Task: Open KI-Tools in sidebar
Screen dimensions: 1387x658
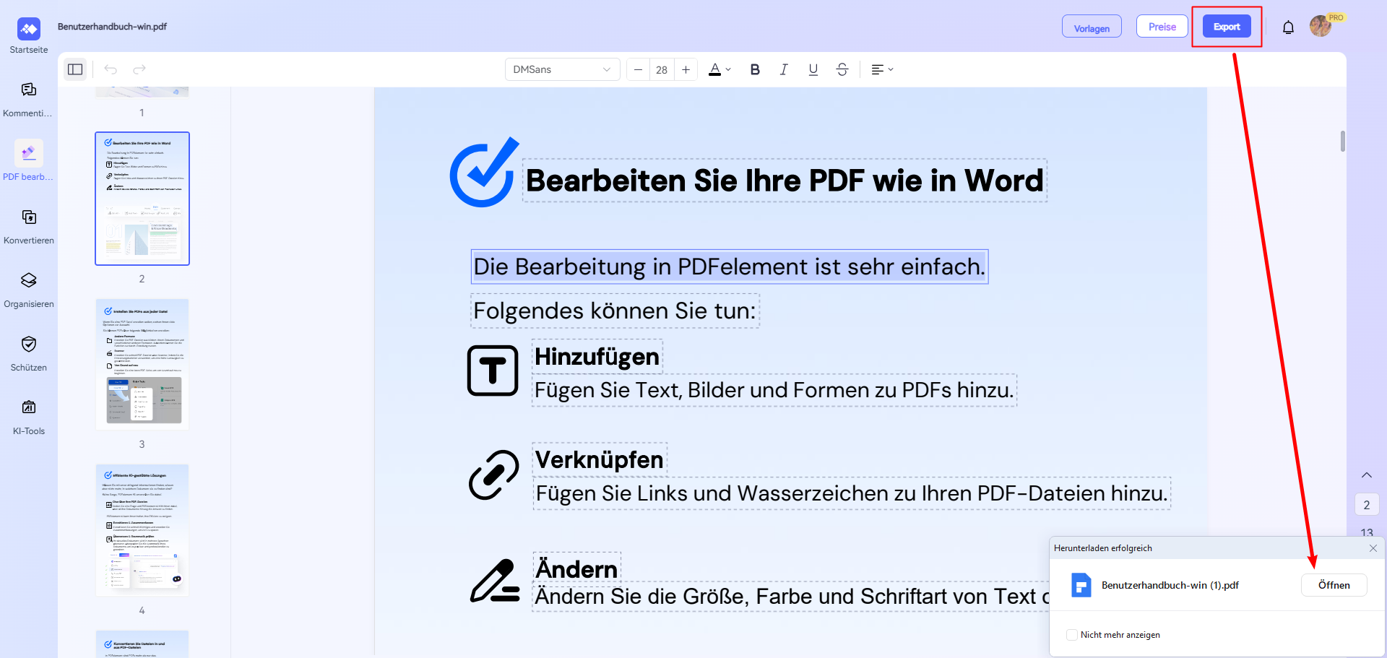Action: point(29,416)
